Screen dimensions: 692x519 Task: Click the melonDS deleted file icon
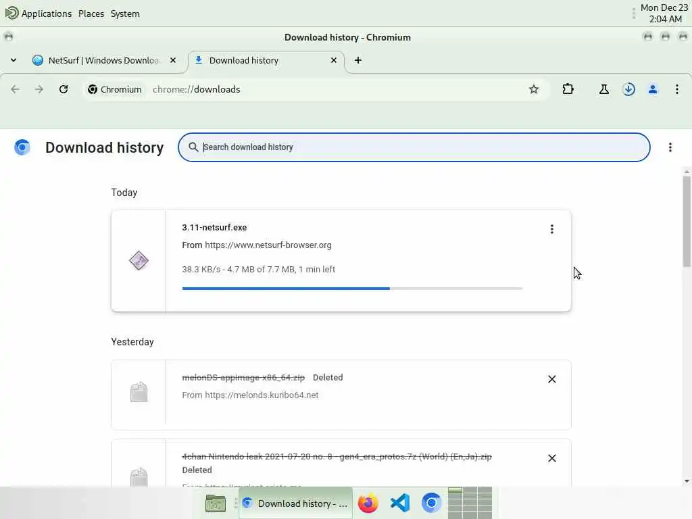pyautogui.click(x=139, y=392)
